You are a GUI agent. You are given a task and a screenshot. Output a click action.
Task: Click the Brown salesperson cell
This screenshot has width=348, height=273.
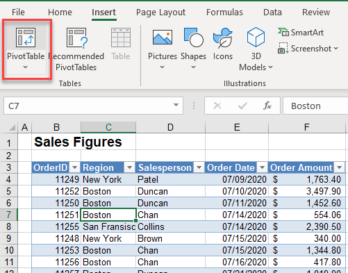170,238
